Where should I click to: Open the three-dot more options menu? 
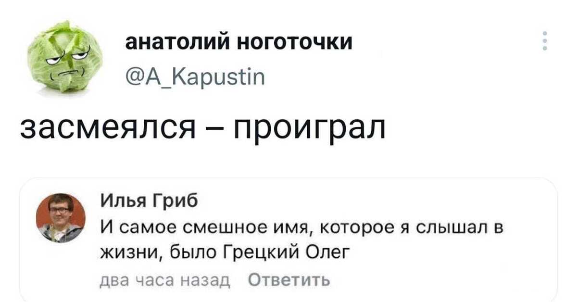point(545,41)
